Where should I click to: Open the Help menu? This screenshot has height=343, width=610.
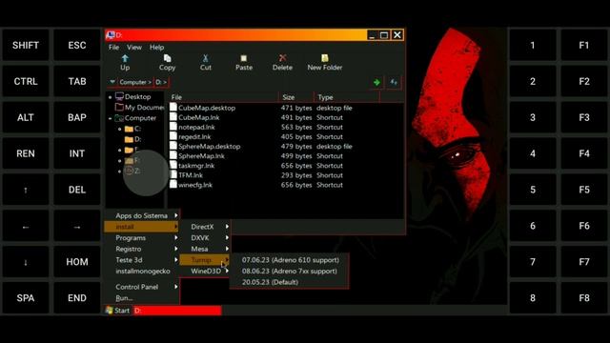(x=156, y=47)
